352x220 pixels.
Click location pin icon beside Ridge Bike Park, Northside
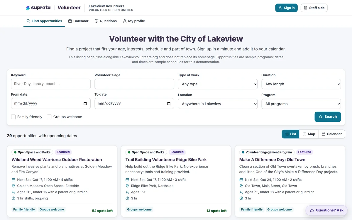coord(127,186)
